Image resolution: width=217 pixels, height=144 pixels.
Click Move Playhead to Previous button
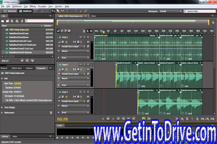click(x=118, y=118)
